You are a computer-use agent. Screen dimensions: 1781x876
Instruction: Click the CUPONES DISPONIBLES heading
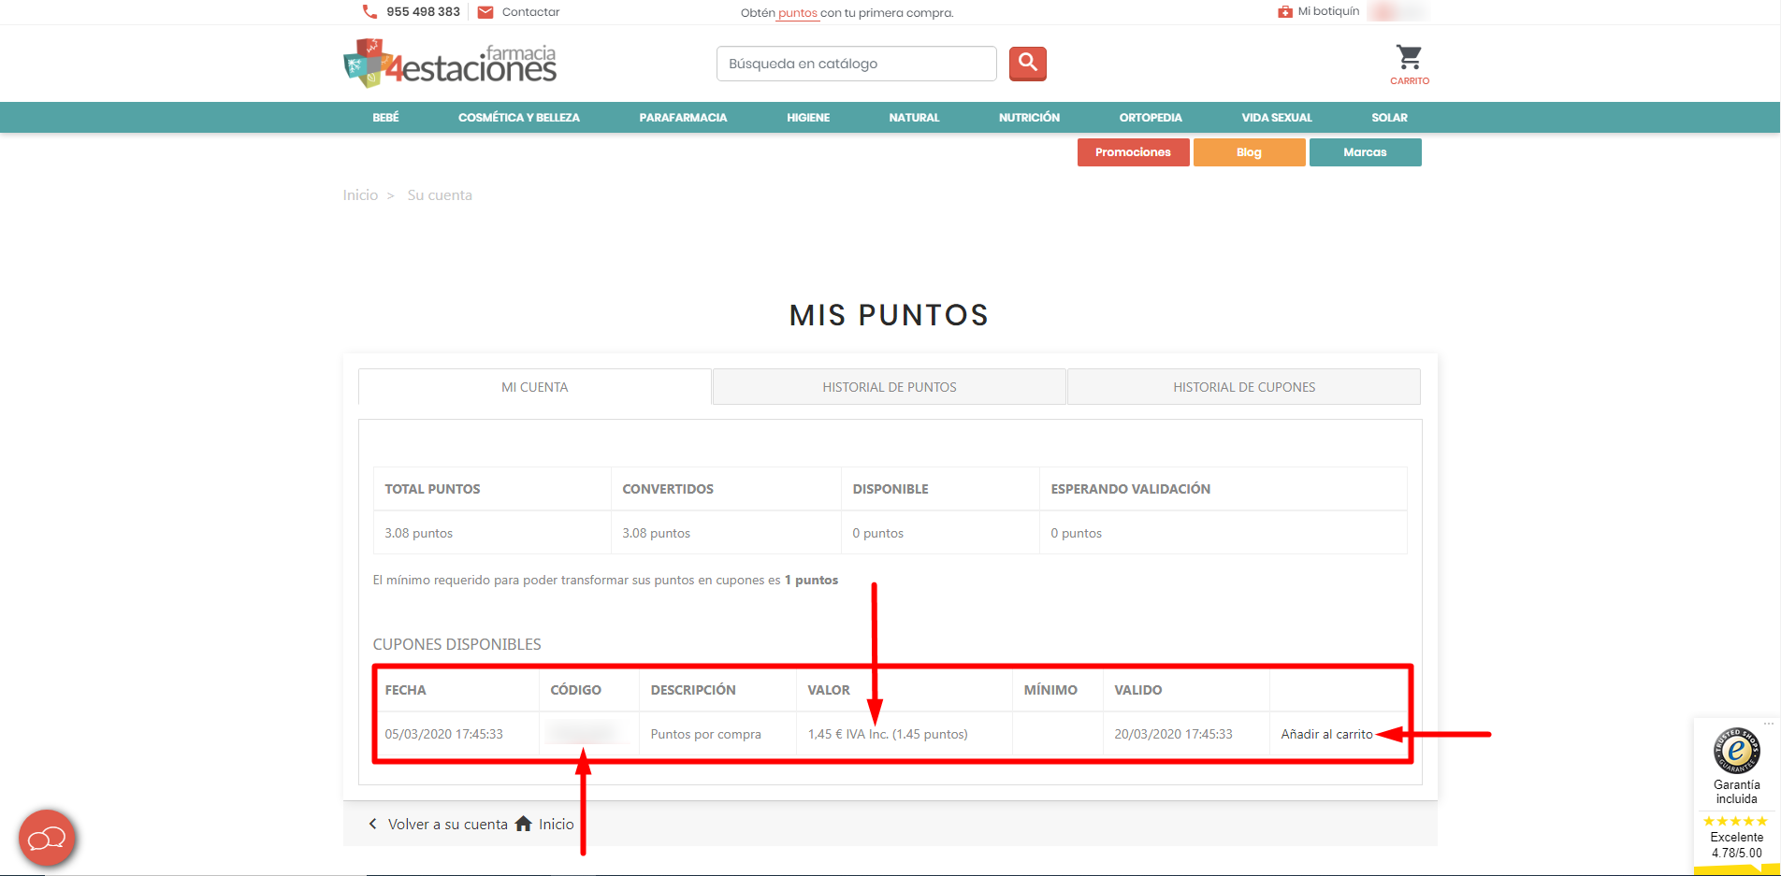(x=456, y=644)
